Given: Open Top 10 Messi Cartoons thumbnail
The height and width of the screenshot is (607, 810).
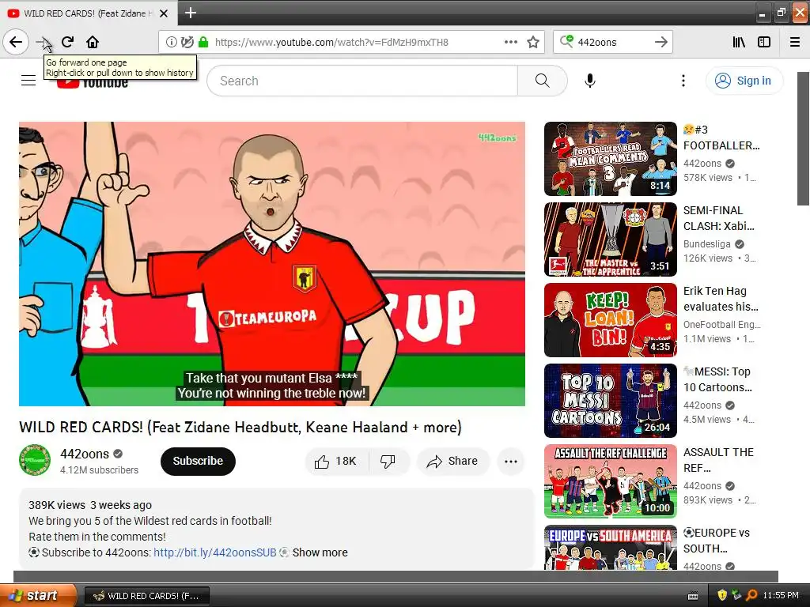Looking at the screenshot, I should click(x=610, y=401).
